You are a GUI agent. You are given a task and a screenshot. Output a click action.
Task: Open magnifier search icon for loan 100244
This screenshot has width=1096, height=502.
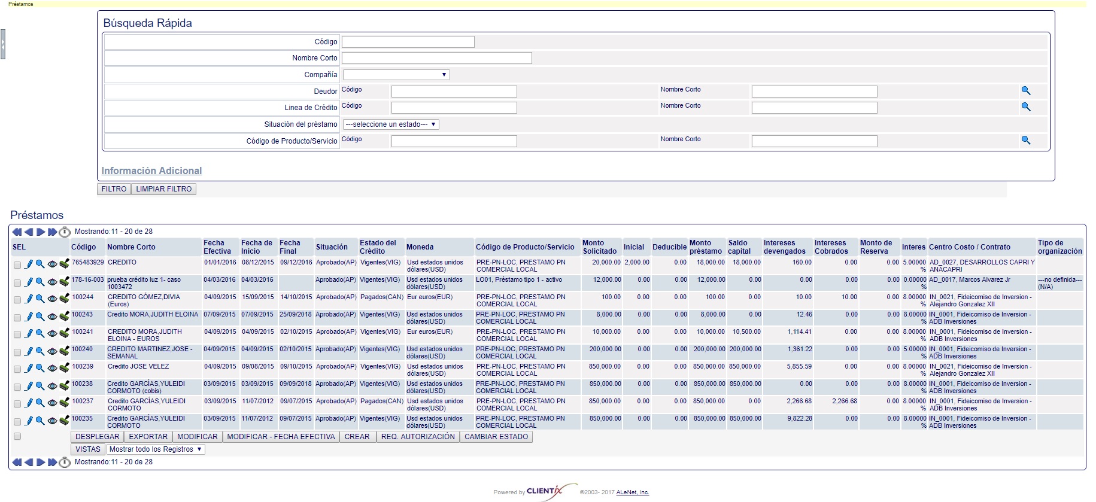pos(40,299)
